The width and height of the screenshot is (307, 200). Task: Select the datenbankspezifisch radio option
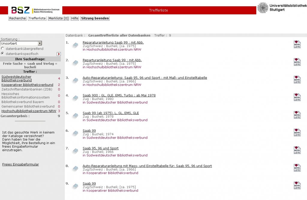click(2, 53)
